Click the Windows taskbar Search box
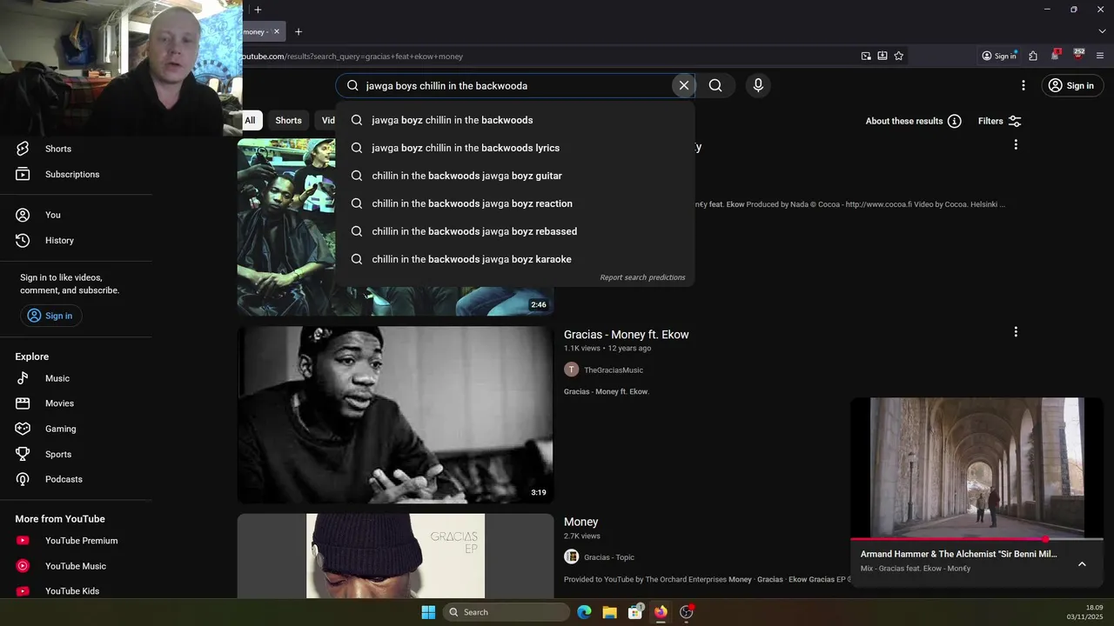The image size is (1114, 626). coord(507,612)
